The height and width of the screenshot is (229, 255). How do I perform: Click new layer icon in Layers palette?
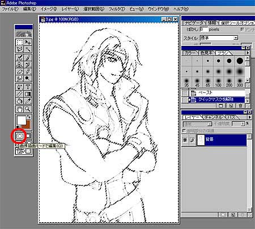pos(233,215)
